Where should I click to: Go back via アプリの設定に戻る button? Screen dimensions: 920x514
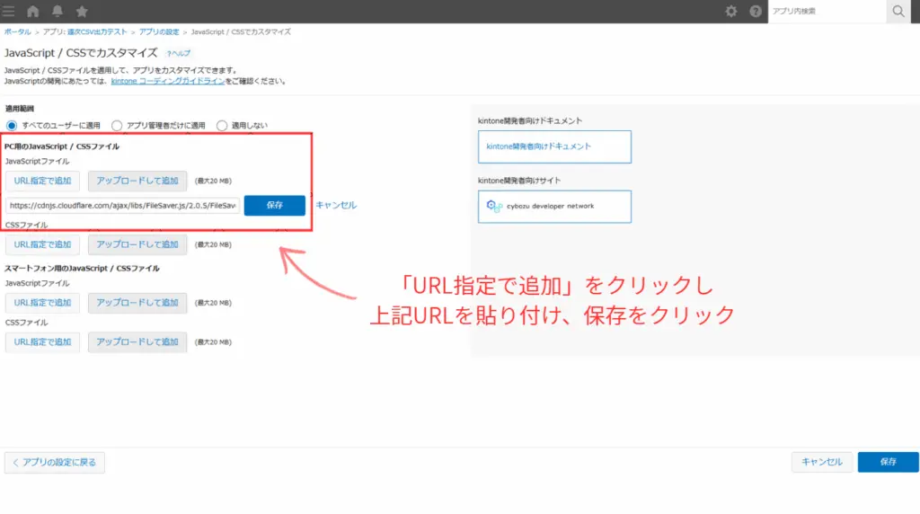click(x=55, y=463)
